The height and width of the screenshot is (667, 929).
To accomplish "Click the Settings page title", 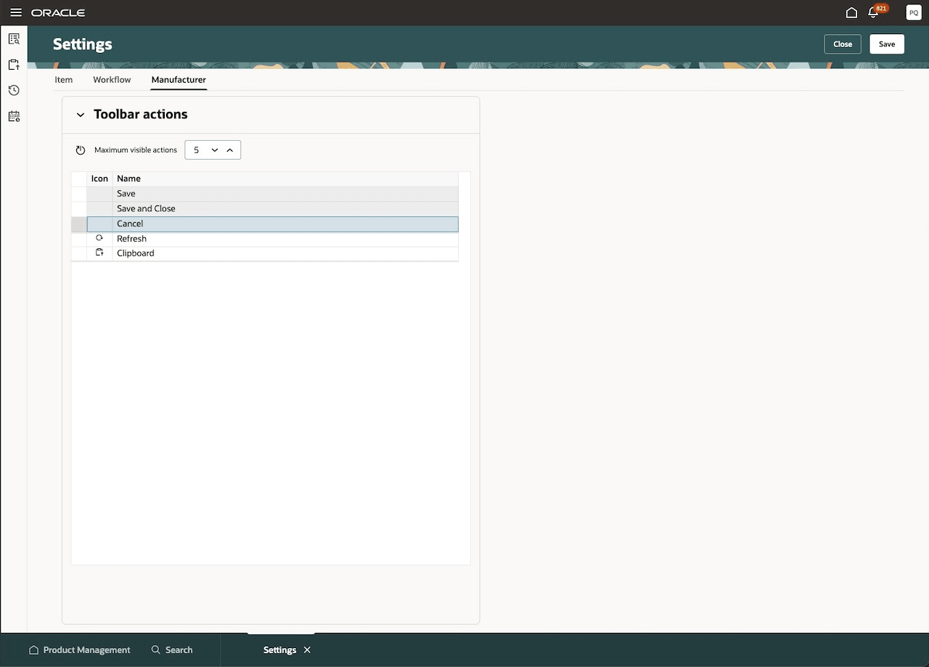I will click(83, 44).
